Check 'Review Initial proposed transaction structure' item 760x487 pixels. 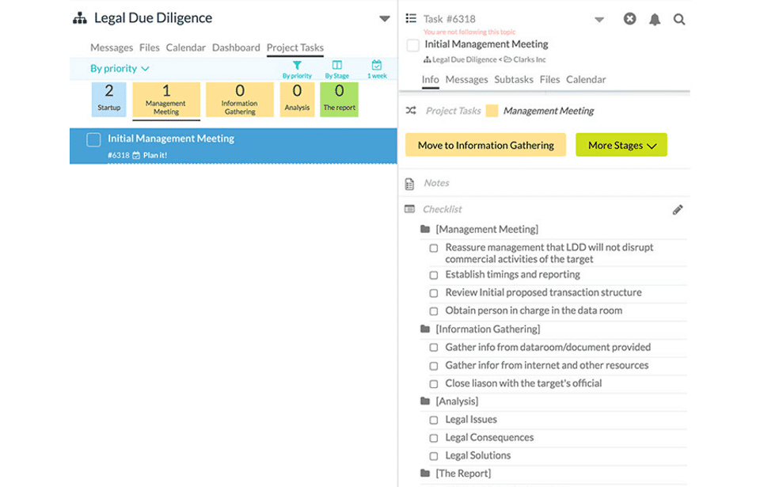coord(434,293)
